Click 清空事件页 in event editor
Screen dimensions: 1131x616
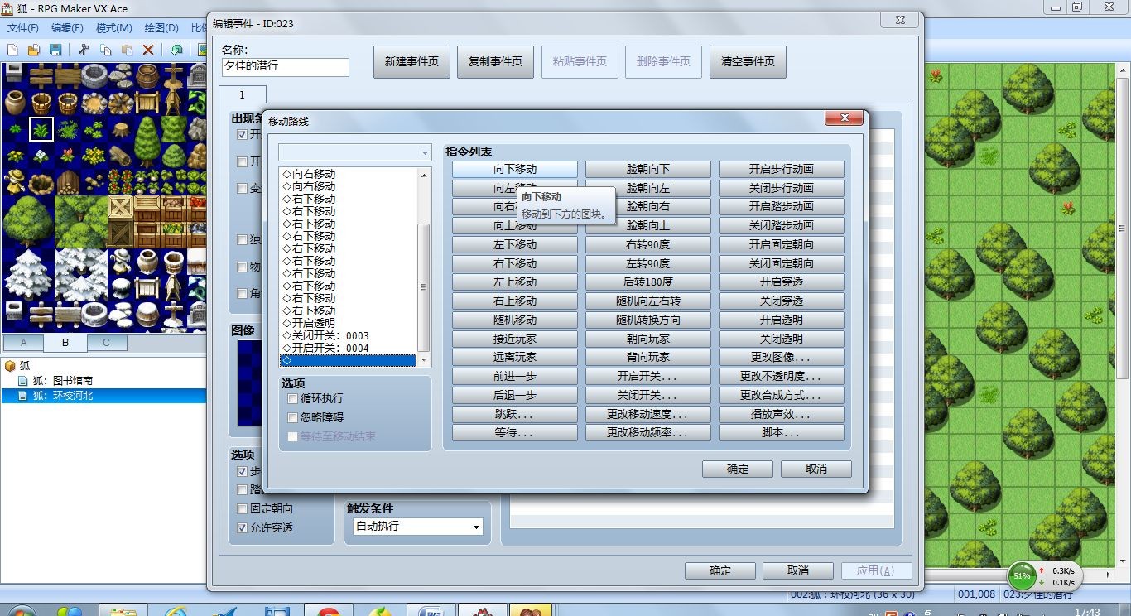[x=748, y=62]
